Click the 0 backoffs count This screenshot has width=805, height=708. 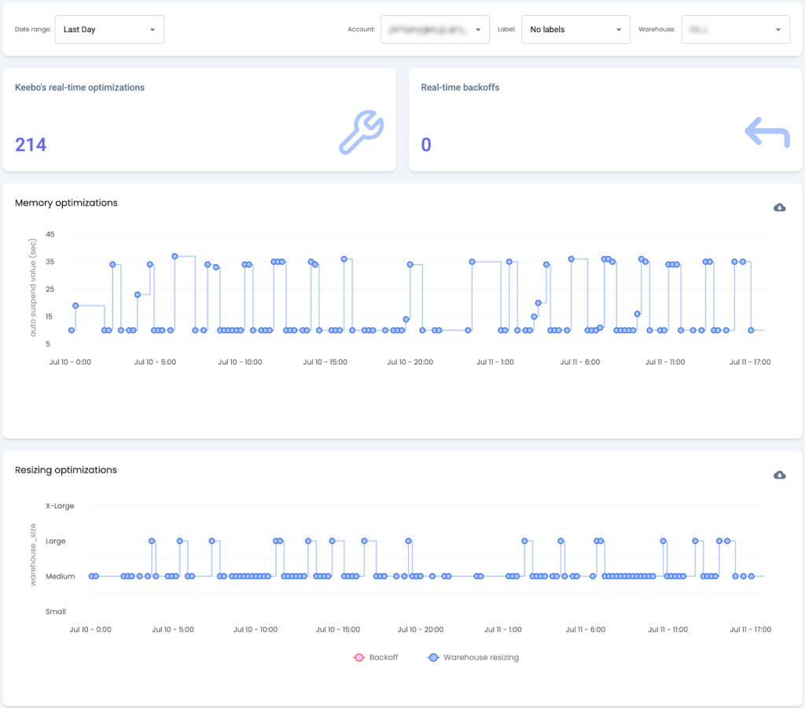[x=426, y=145]
